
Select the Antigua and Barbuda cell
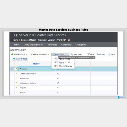coord(37,83)
